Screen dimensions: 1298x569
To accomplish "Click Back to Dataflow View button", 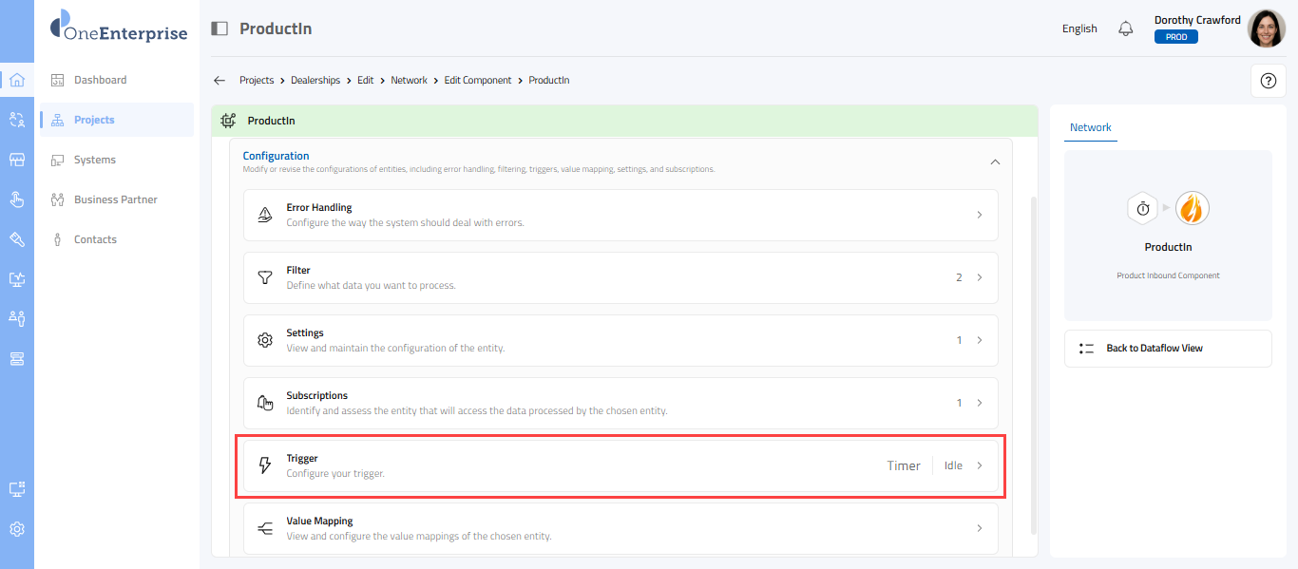I will click(x=1168, y=349).
